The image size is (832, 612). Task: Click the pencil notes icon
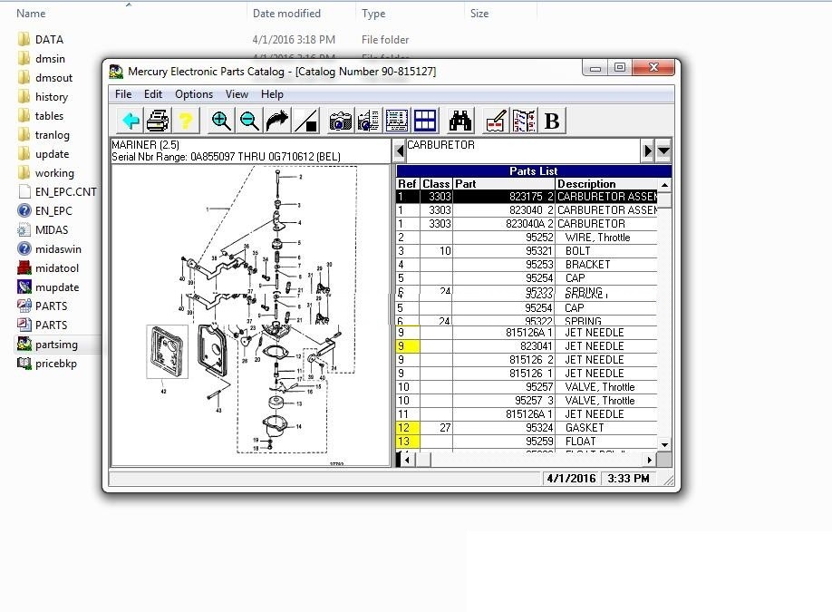(x=496, y=121)
